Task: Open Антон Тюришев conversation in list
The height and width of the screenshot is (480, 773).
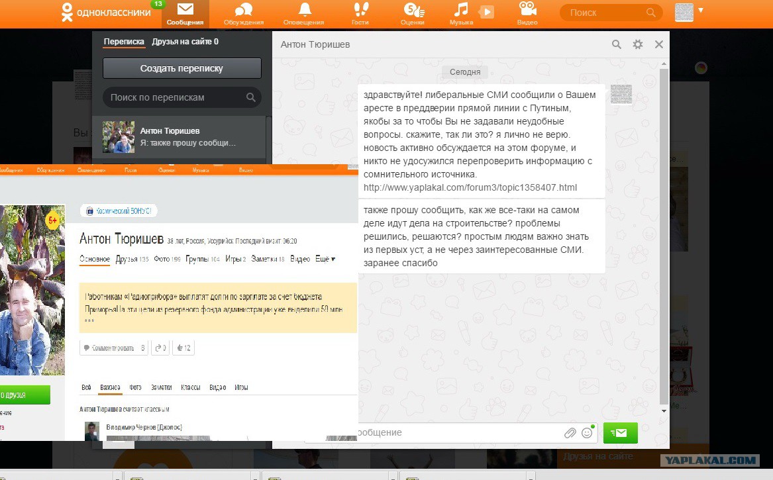Action: click(180, 137)
